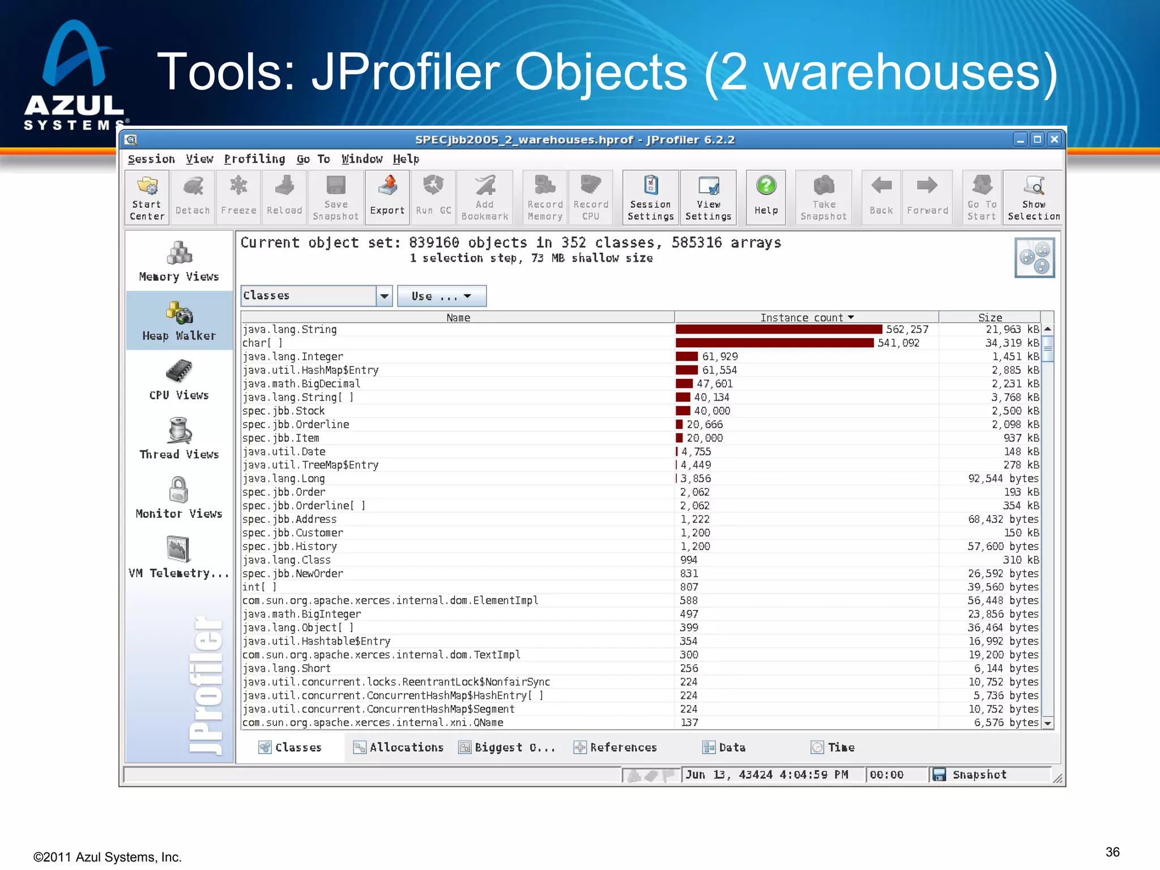Click the scrollbar up arrow

point(1047,329)
